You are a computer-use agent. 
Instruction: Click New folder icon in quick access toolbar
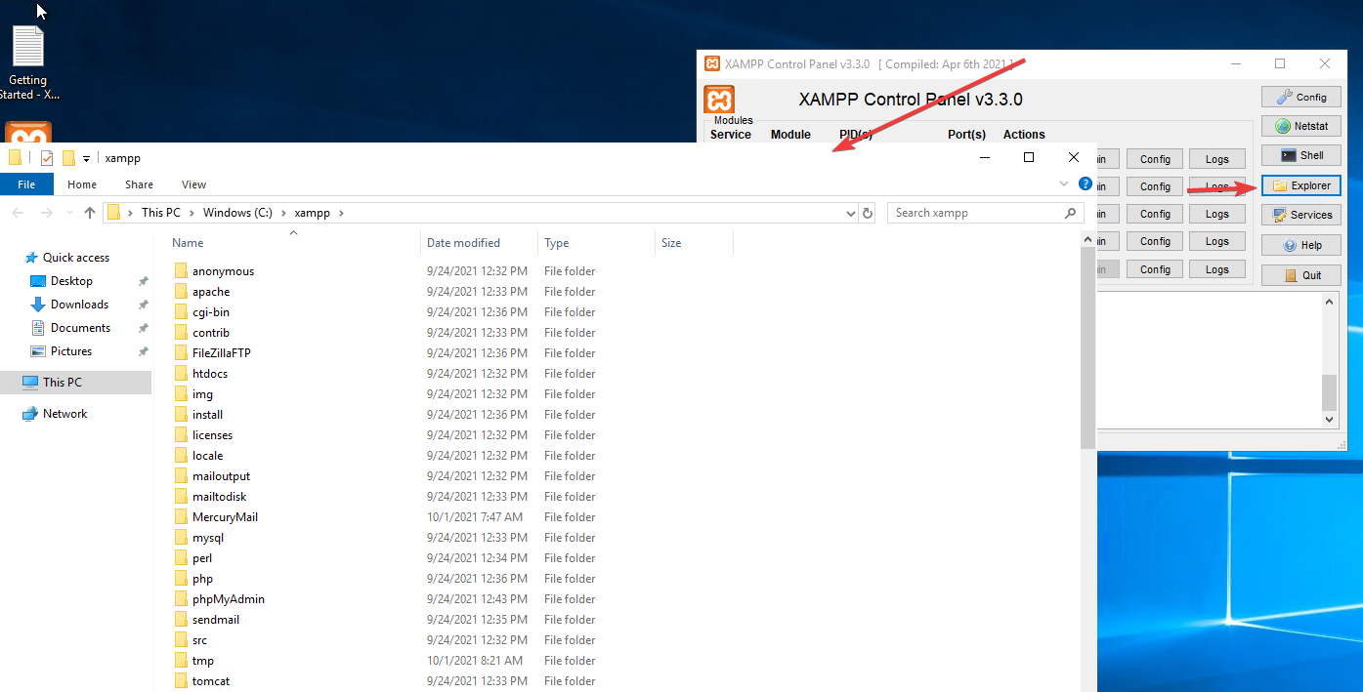pyautogui.click(x=68, y=158)
